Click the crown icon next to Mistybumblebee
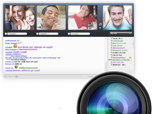Viewport: 155px width, 114px height. tap(130, 58)
